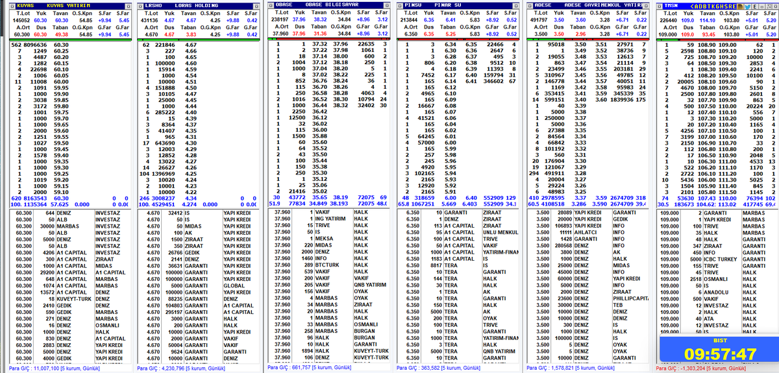Click A.Ort header in the ADESE window
The image size is (779, 373).
click(x=541, y=28)
